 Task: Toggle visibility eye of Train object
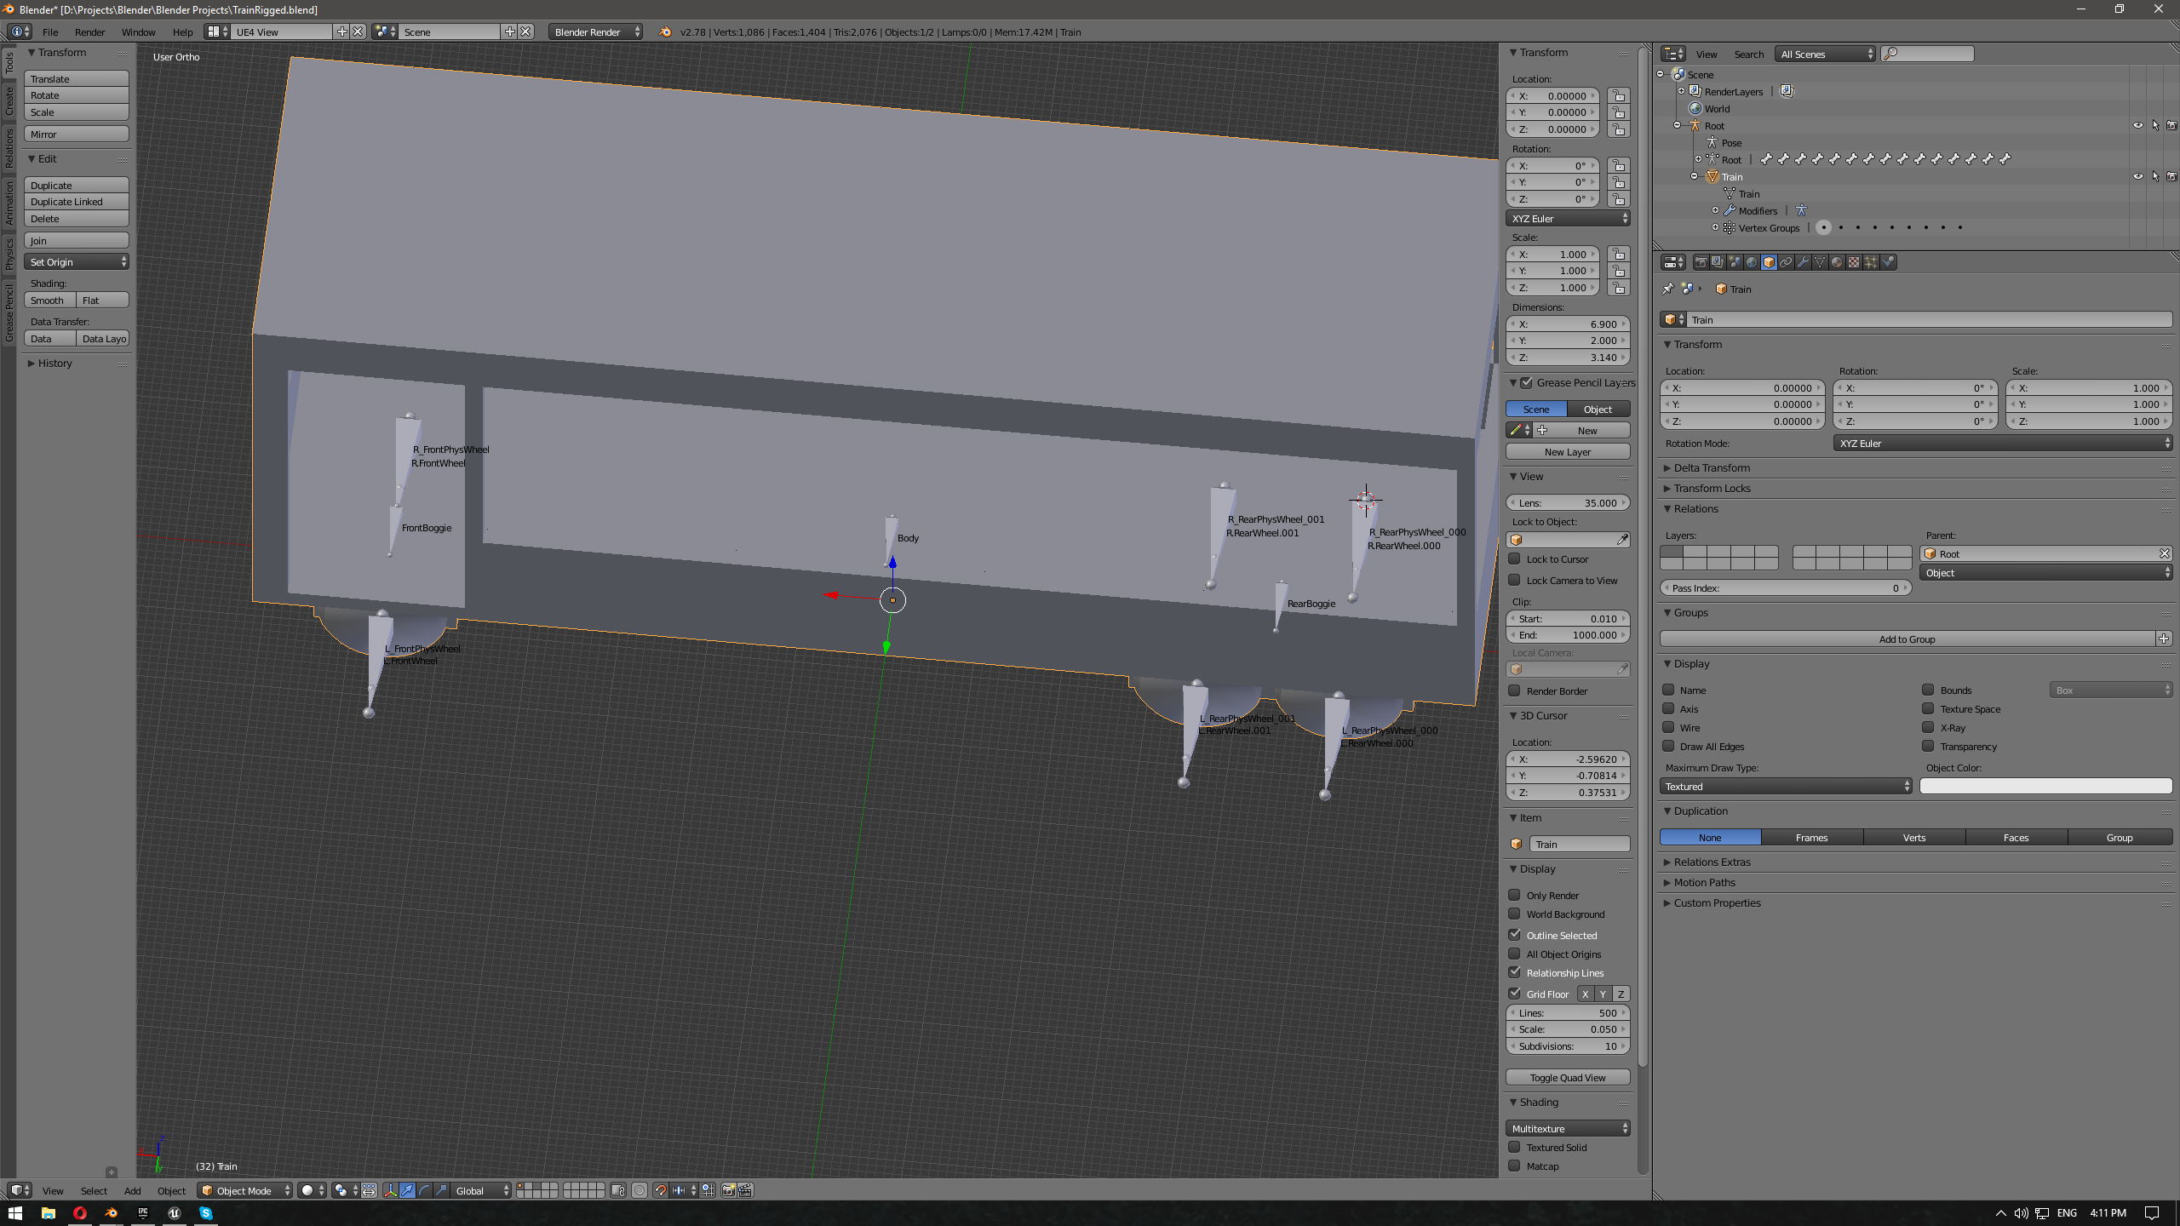pos(2138,176)
